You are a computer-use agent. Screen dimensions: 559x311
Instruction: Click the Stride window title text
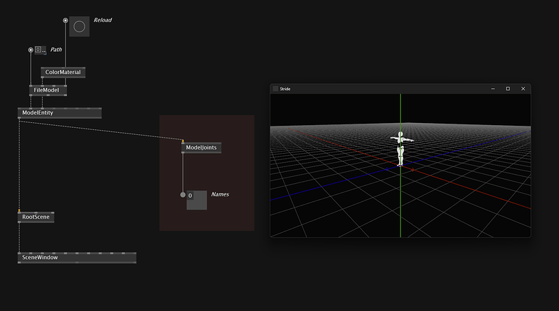click(x=285, y=89)
